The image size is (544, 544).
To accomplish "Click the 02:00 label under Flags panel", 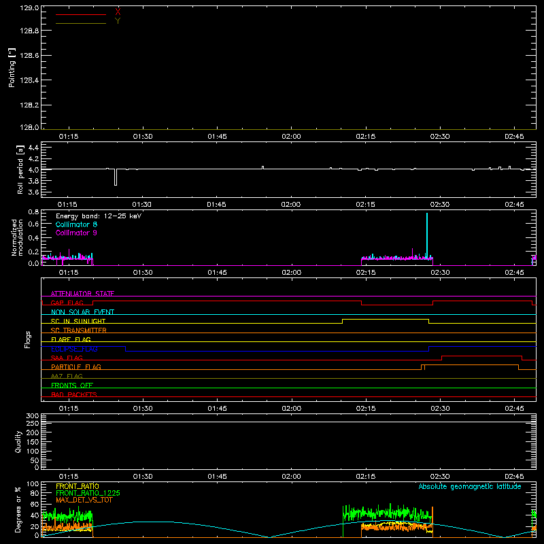I will tap(292, 409).
